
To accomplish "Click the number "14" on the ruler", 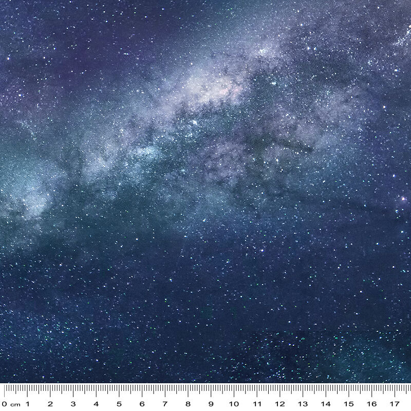I will [326, 404].
